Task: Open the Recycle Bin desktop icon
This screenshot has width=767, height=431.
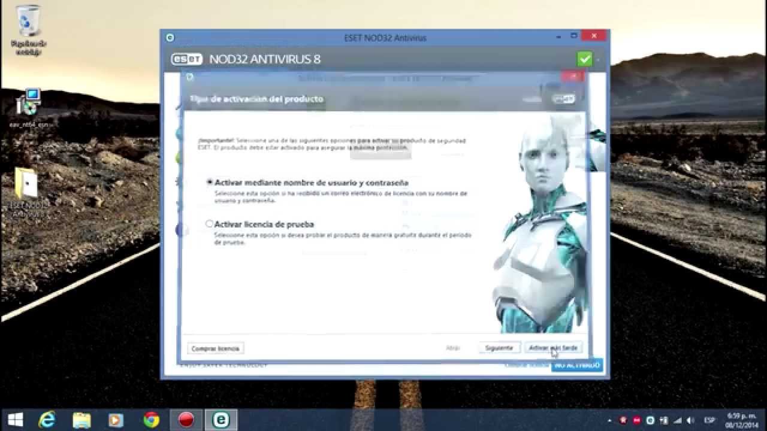Action: coord(28,30)
